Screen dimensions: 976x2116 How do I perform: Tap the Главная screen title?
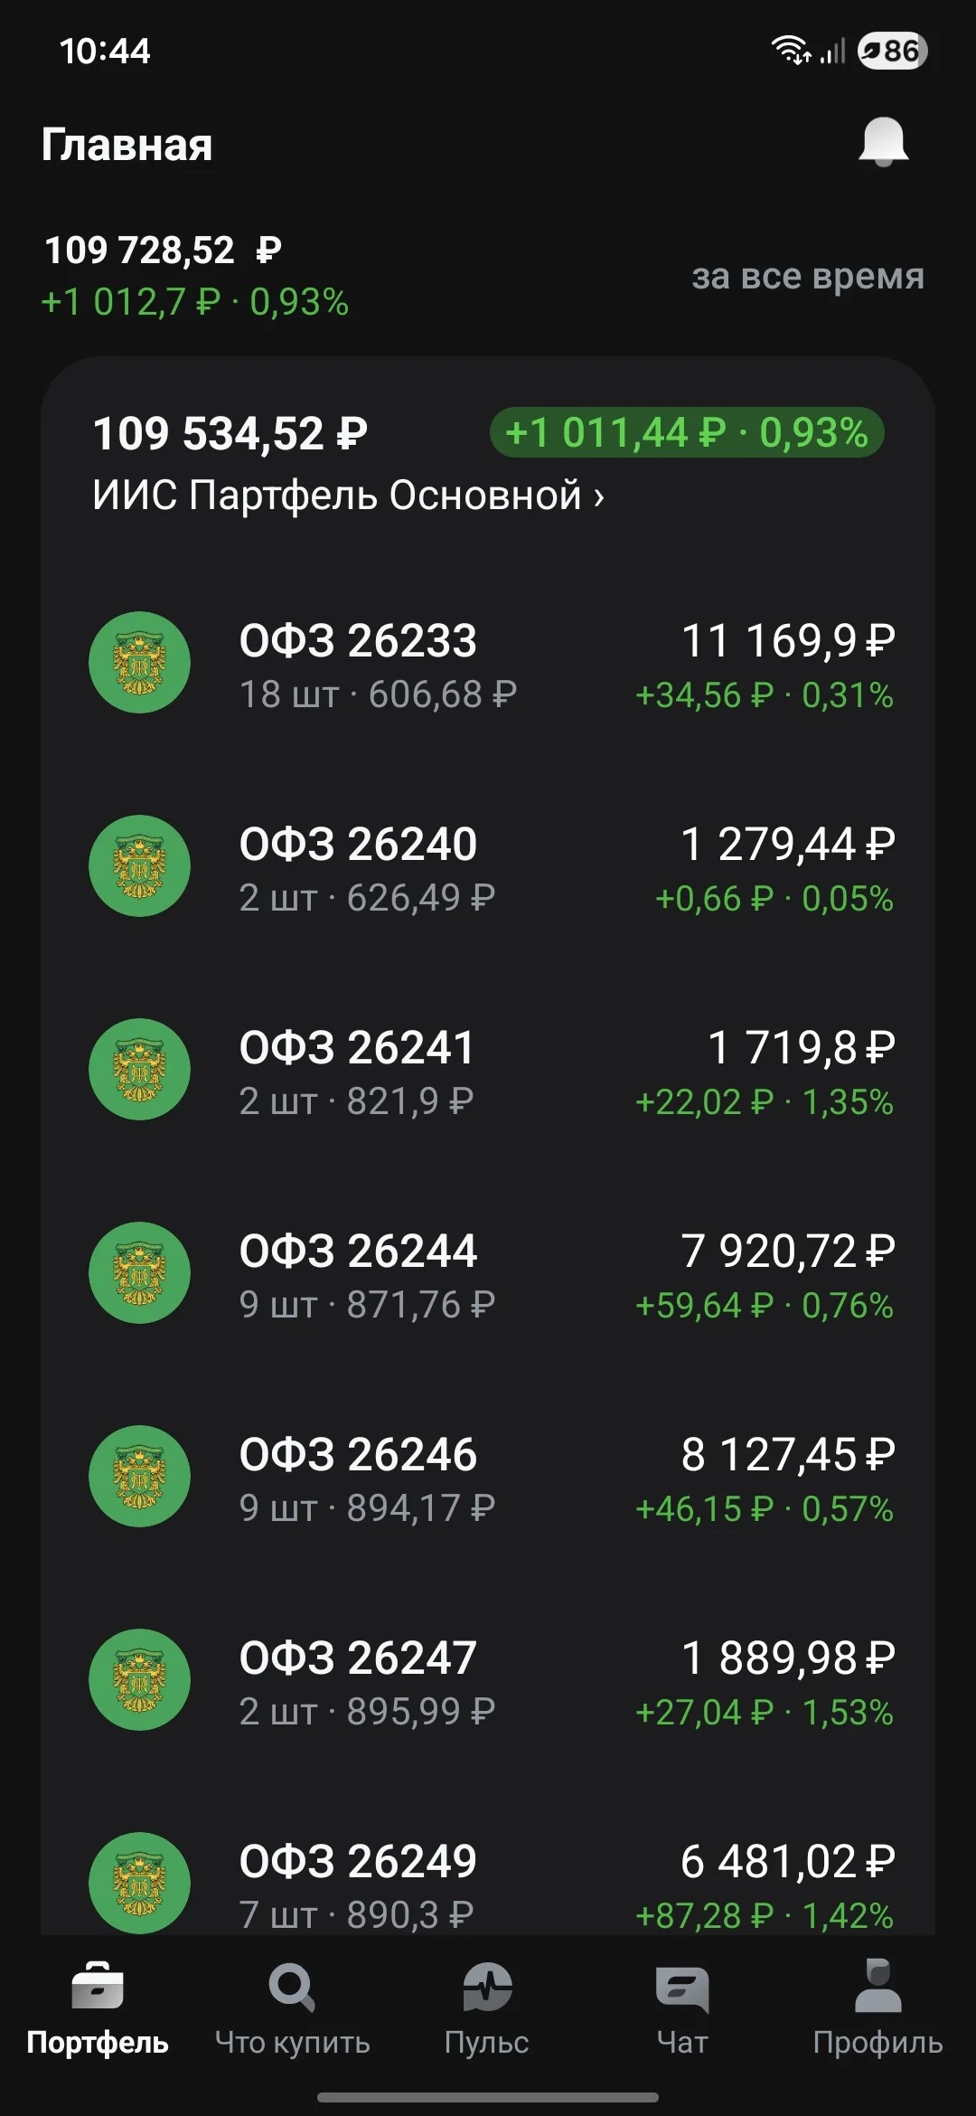pyautogui.click(x=127, y=145)
